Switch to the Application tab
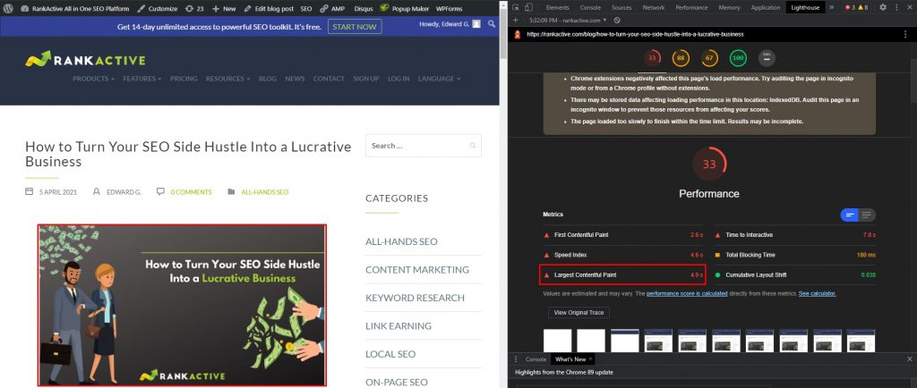The image size is (917, 388). point(766,7)
